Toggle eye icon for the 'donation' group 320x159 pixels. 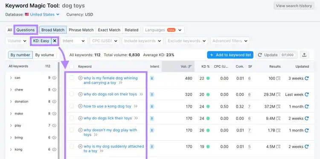(54, 101)
